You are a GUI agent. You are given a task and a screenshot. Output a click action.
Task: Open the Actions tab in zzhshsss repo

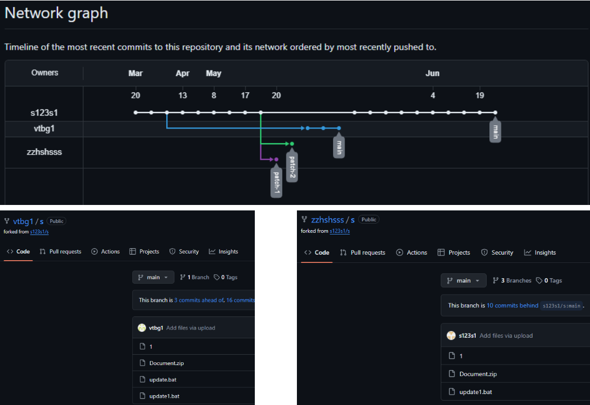pyautogui.click(x=412, y=253)
